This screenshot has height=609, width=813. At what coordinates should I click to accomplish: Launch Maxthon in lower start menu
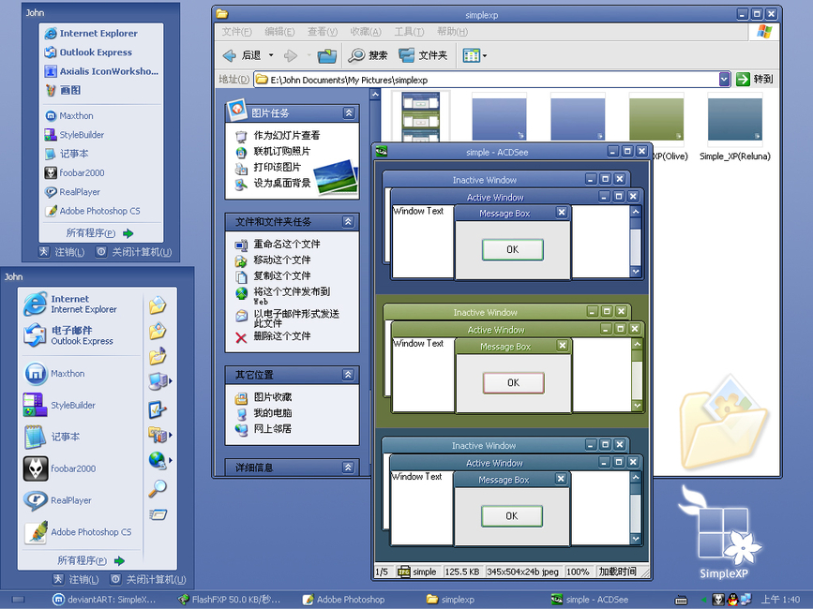(54, 374)
